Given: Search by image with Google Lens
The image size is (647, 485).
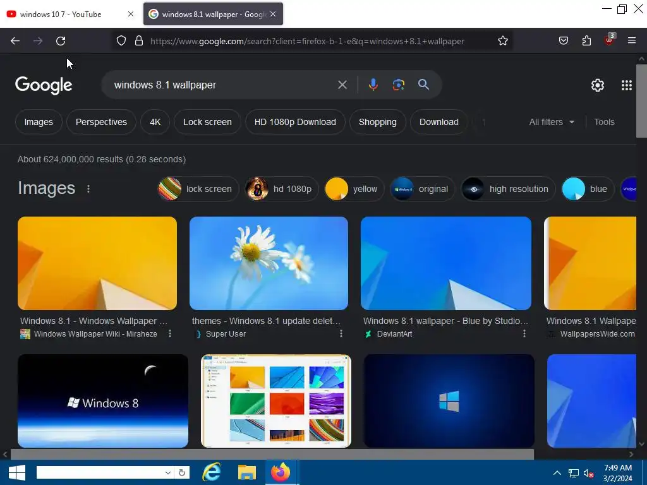Looking at the screenshot, I should 398,85.
